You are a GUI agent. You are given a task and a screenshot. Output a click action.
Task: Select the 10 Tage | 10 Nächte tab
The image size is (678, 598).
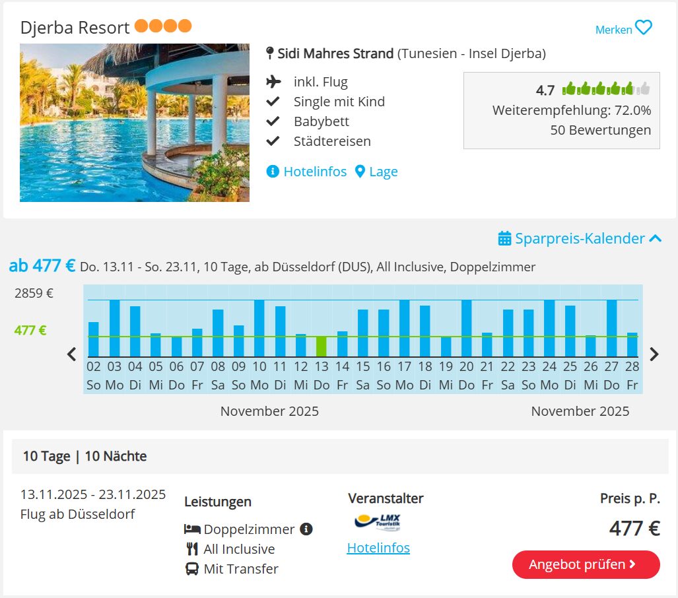click(x=85, y=456)
